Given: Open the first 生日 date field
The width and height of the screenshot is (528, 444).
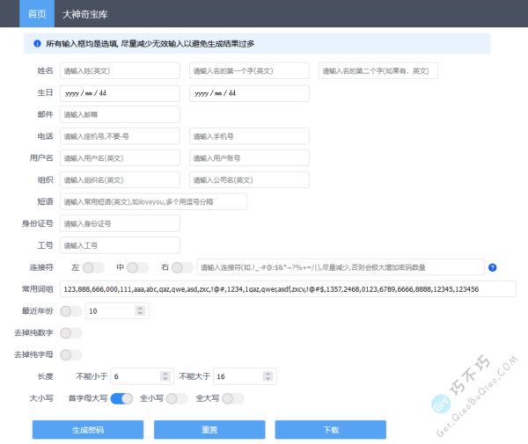Looking at the screenshot, I should pyautogui.click(x=119, y=92).
